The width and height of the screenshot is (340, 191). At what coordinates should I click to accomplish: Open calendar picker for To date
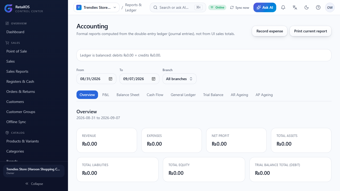154,79
